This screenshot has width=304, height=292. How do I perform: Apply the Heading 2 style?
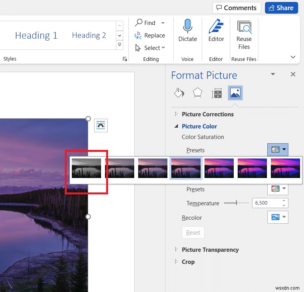[89, 35]
